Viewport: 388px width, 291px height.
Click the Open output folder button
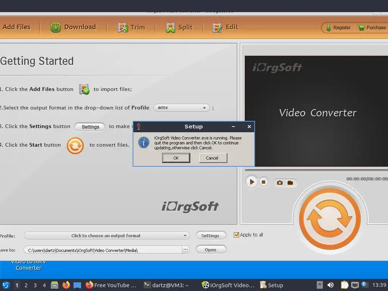211,250
